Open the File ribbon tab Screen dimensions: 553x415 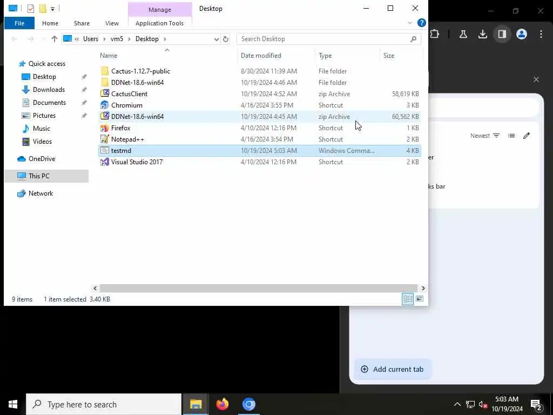[19, 23]
